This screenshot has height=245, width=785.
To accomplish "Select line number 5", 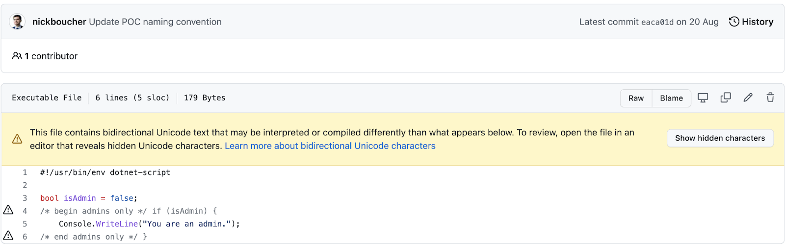I will tap(25, 223).
